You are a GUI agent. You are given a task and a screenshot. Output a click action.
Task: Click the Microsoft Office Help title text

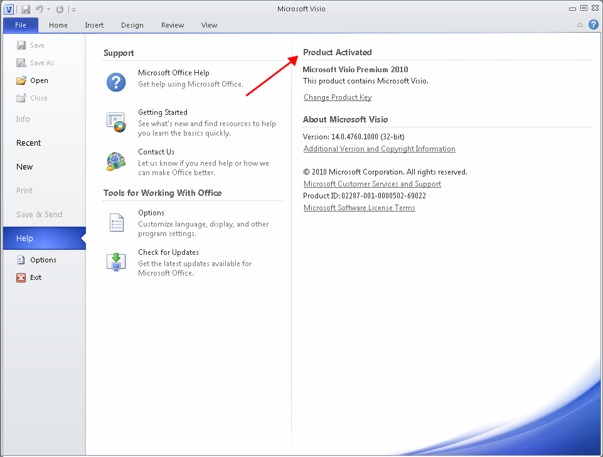point(174,73)
